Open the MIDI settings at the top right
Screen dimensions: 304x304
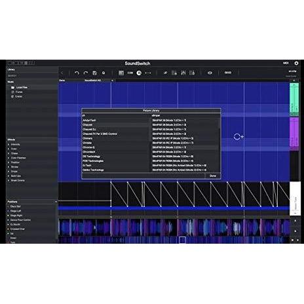[286, 63]
